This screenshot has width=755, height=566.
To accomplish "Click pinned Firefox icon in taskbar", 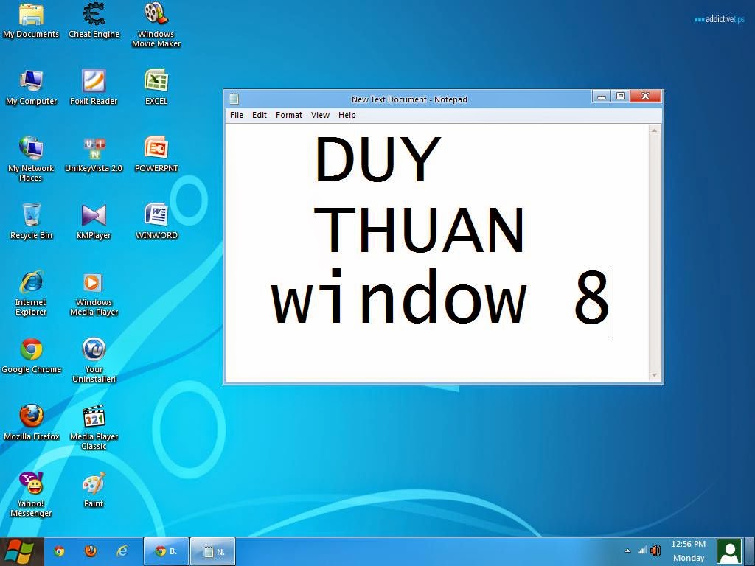I will coord(91,551).
